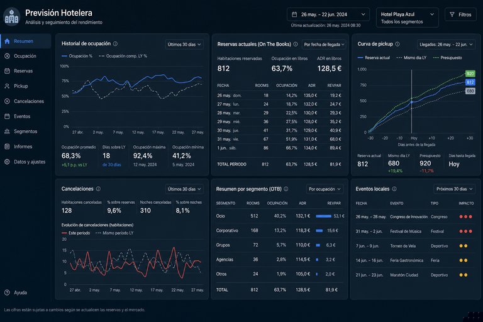The height and width of the screenshot is (322, 483).
Task: Click the hotel logo icon
Action: click(12, 16)
